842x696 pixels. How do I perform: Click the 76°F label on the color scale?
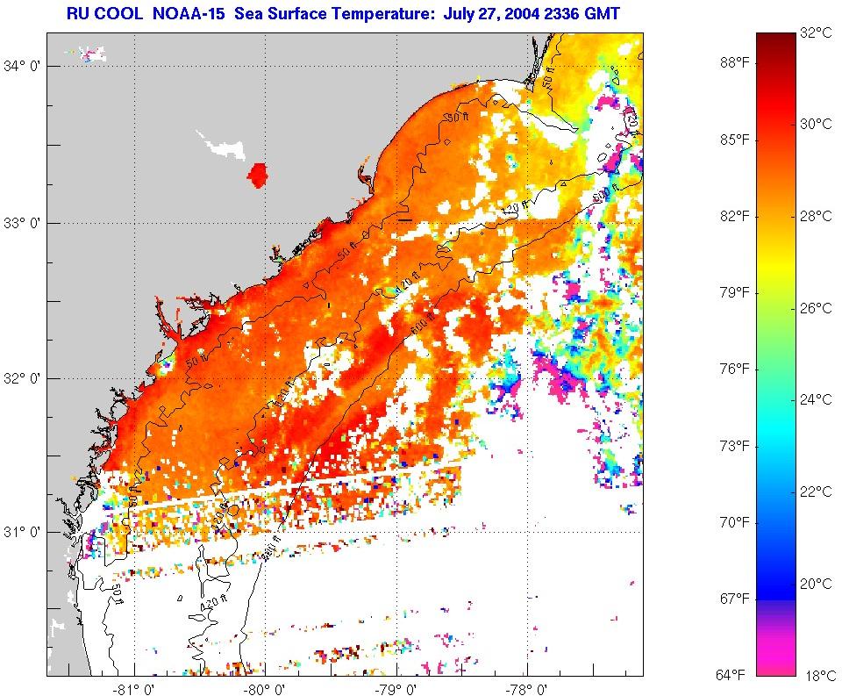(x=734, y=370)
